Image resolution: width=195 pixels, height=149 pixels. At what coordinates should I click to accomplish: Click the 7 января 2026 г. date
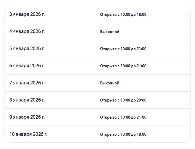click(27, 83)
